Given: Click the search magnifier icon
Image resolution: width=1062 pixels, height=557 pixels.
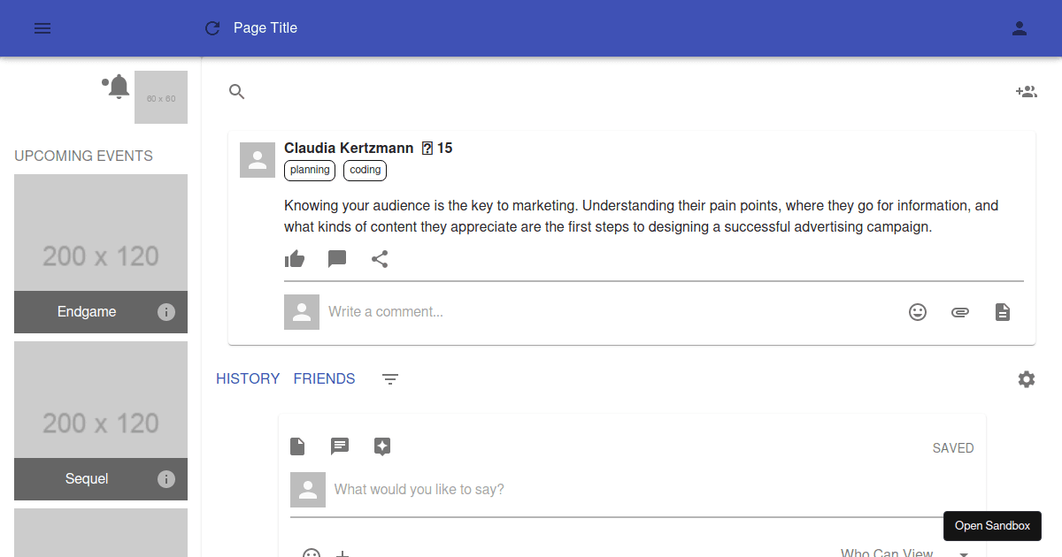Looking at the screenshot, I should 236,92.
